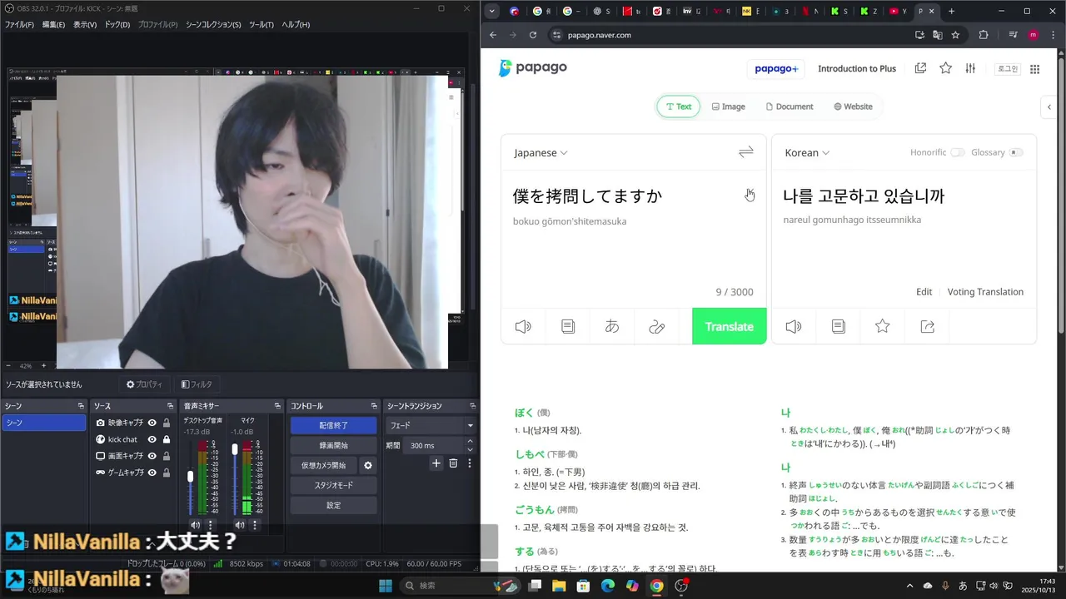This screenshot has height=599, width=1066.
Task: Listen to the Korean translation audio
Action: click(794, 327)
